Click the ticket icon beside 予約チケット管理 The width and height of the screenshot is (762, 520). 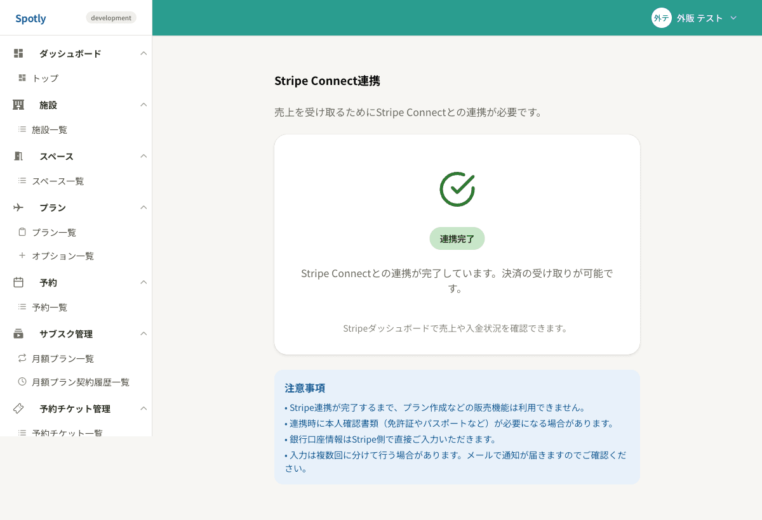tap(18, 408)
